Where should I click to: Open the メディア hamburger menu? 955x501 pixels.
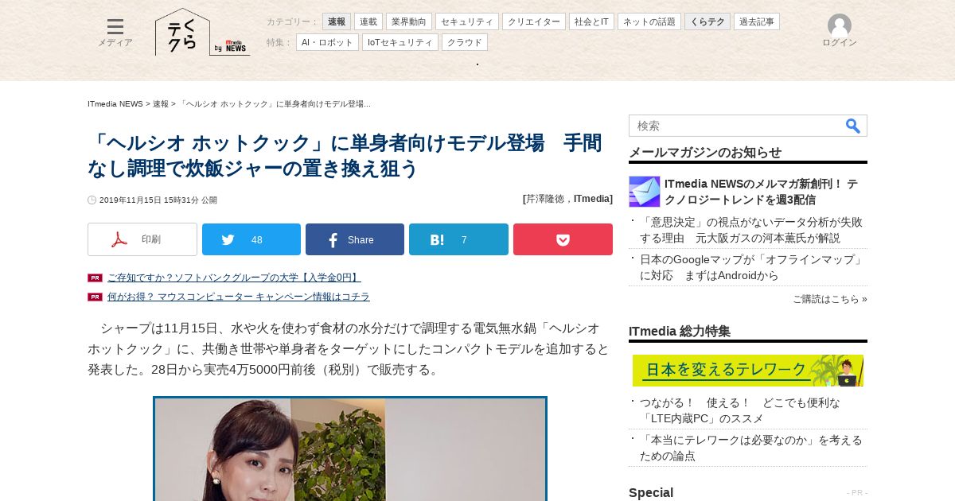pos(115,33)
